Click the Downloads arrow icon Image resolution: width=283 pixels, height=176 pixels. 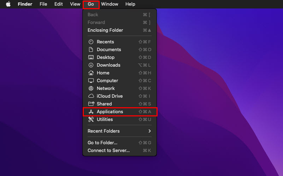pos(91,65)
